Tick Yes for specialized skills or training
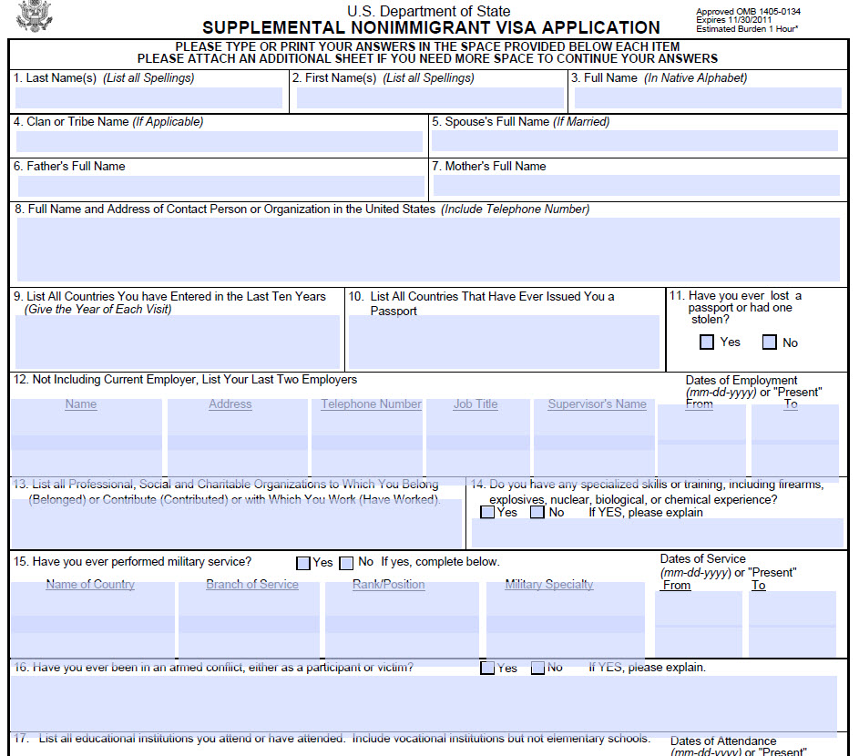Screen dimensions: 859x756 click(488, 513)
